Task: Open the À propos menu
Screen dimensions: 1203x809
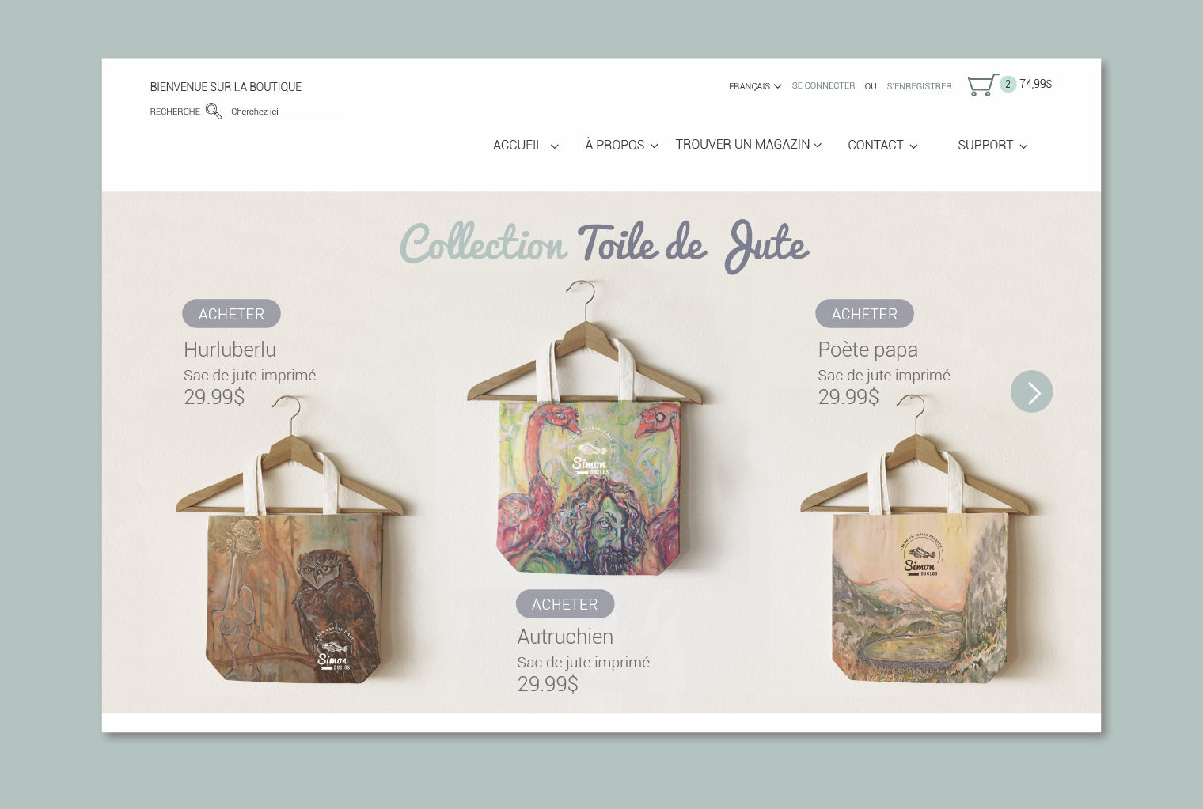Action: (x=622, y=145)
